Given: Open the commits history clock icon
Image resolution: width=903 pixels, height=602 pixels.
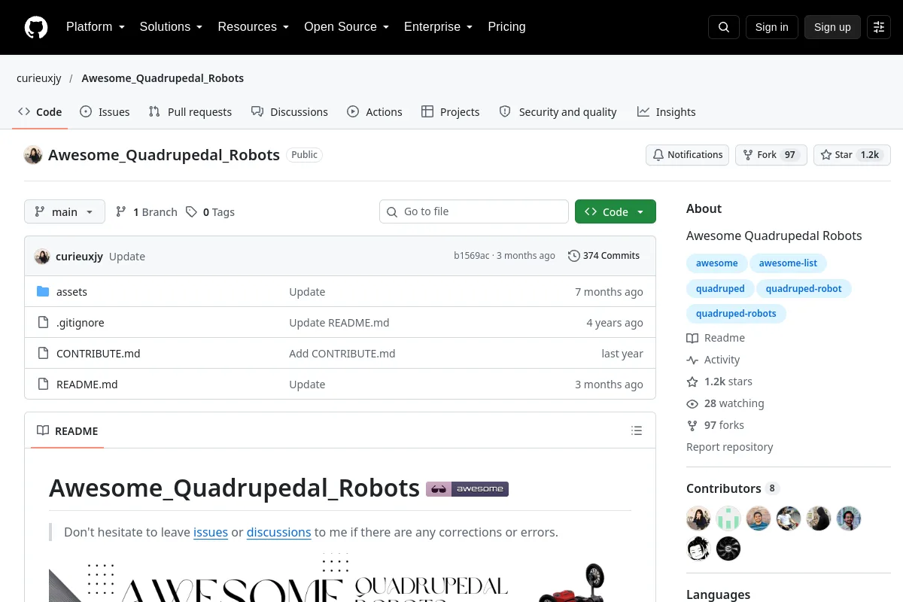Looking at the screenshot, I should 574,256.
